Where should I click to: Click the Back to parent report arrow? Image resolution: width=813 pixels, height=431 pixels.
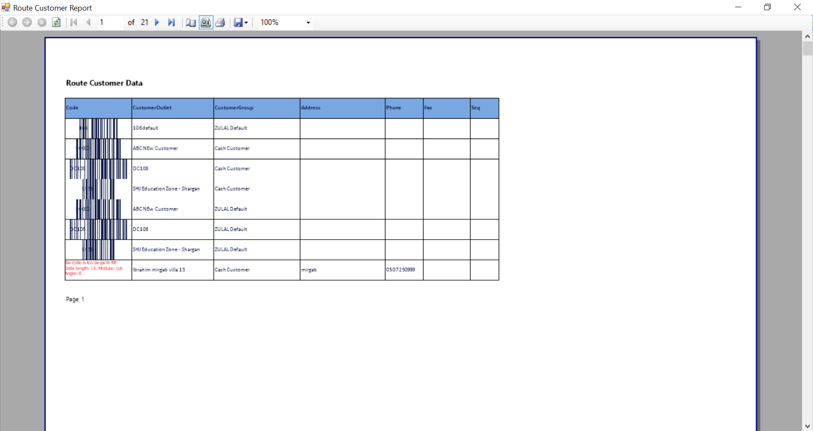12,22
